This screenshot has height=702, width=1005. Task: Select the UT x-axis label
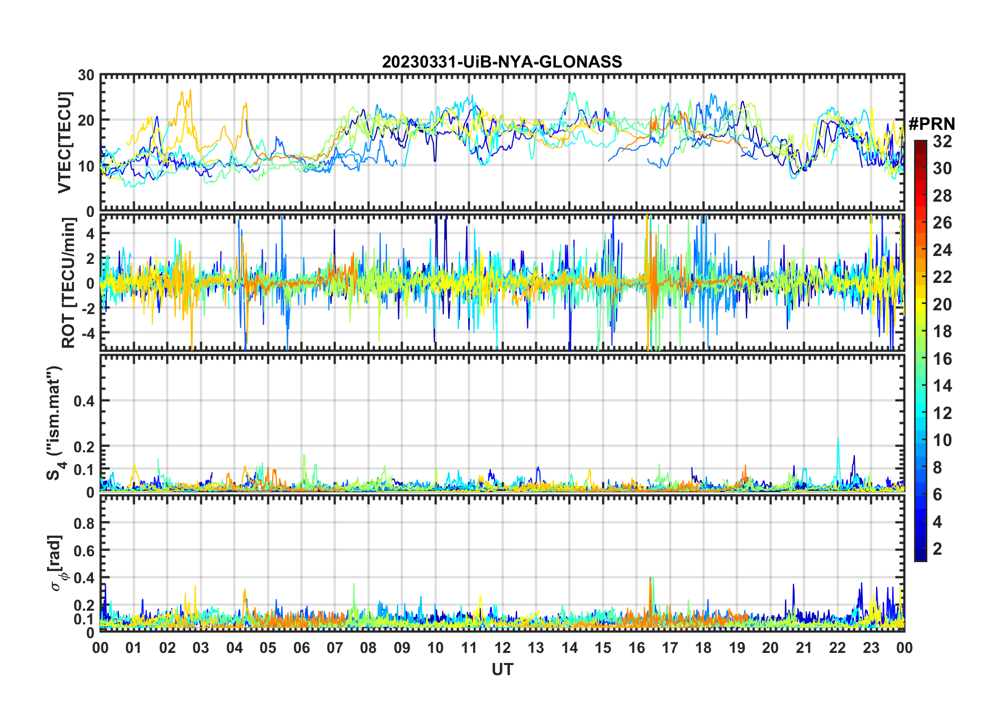pyautogui.click(x=502, y=670)
